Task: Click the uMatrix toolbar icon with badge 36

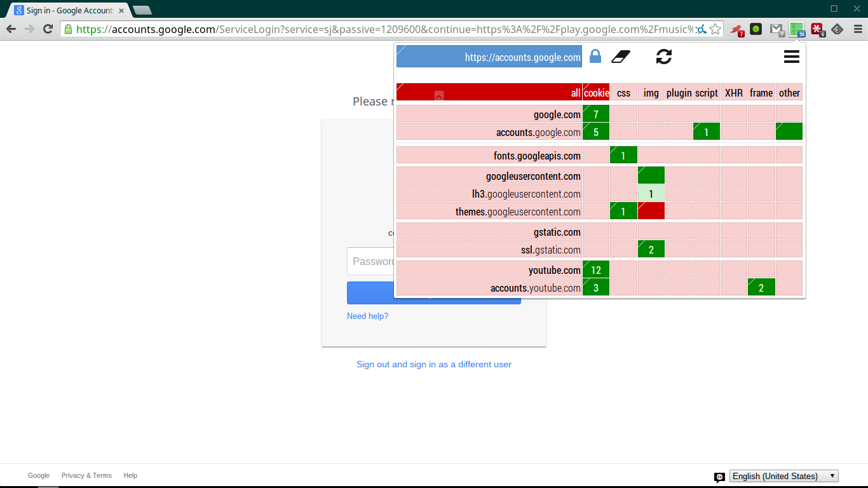Action: 797,29
